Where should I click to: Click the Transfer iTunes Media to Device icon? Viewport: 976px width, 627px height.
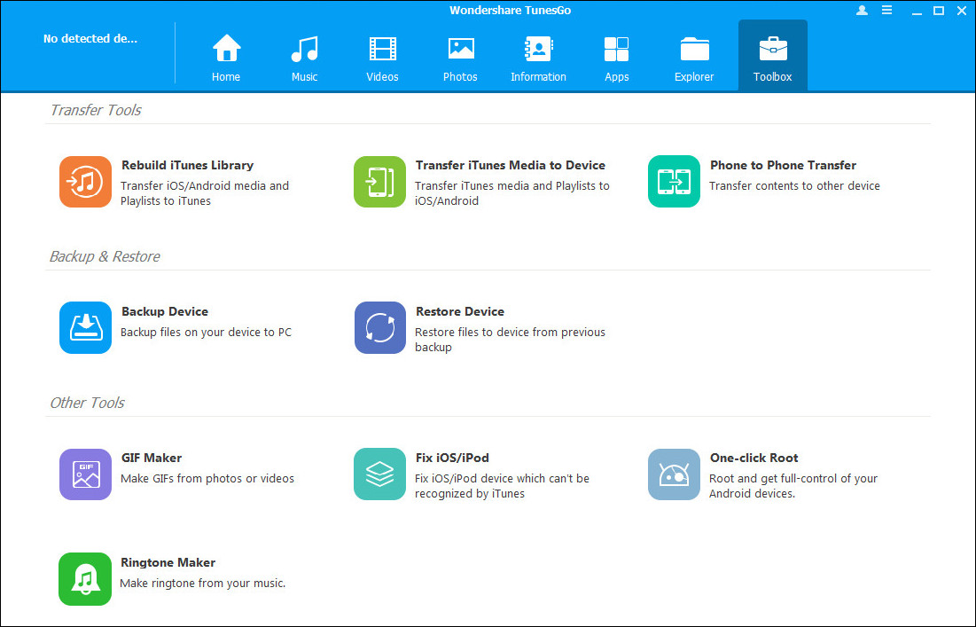tap(379, 182)
